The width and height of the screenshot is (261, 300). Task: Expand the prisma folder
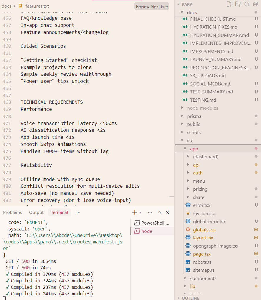coord(194,116)
